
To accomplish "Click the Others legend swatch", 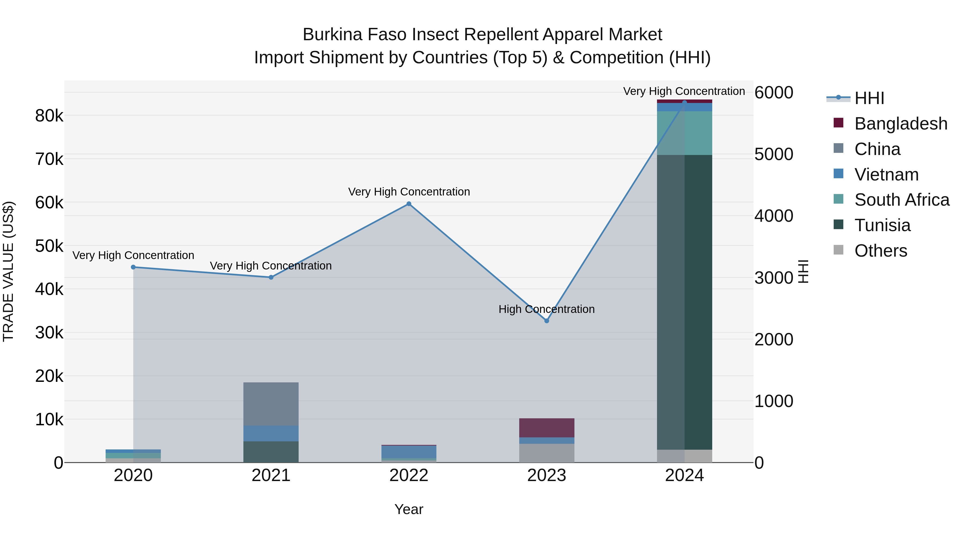I will pyautogui.click(x=838, y=250).
